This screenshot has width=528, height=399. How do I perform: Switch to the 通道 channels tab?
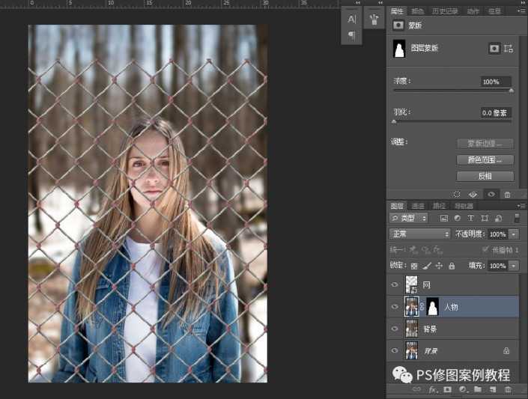pos(418,206)
